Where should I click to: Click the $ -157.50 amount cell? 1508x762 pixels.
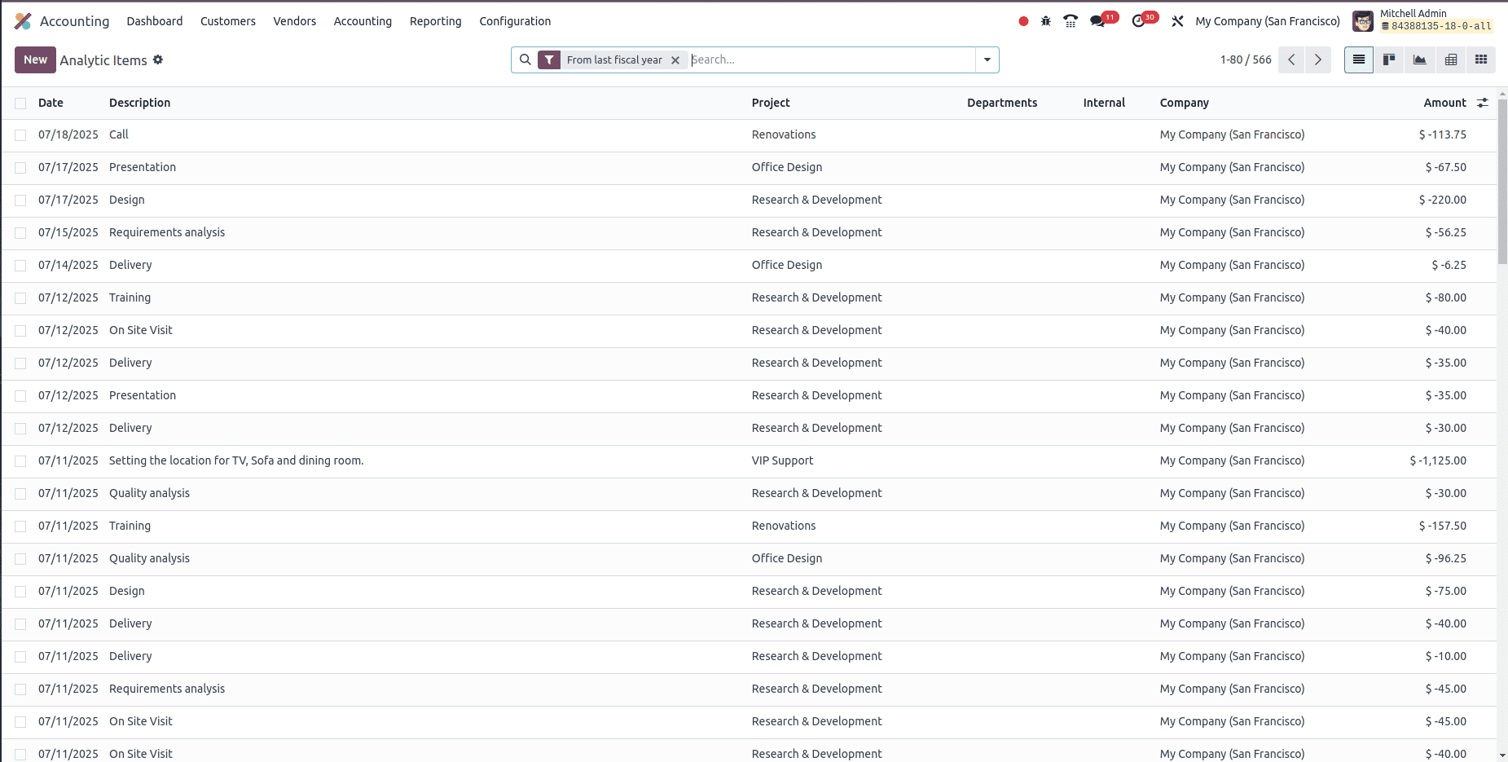click(1442, 526)
